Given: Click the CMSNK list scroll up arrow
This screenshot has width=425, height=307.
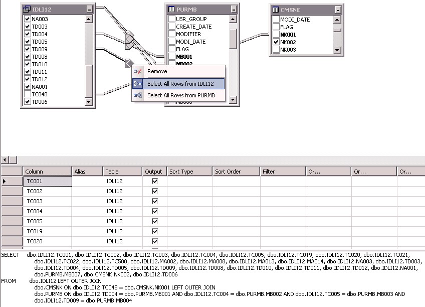Looking at the screenshot, I should 337,19.
